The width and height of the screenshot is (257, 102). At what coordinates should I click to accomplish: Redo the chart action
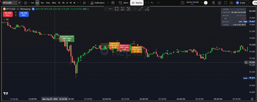[x=158, y=3]
